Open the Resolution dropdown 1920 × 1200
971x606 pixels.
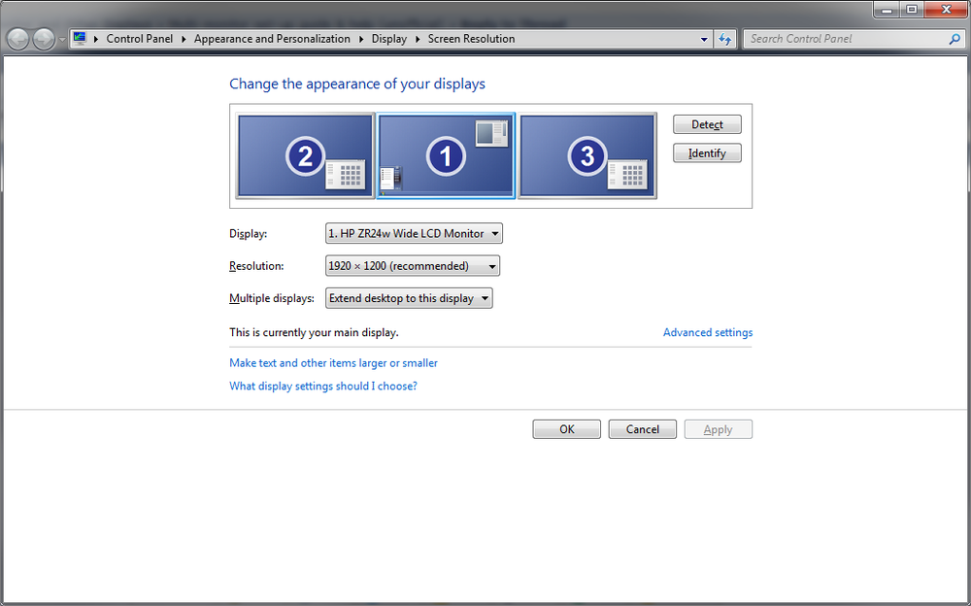pyautogui.click(x=413, y=266)
